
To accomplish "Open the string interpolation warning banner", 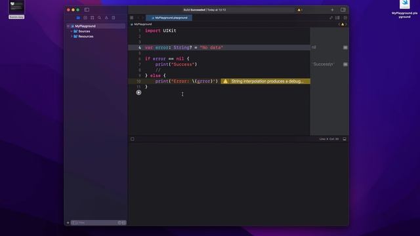I will [265, 81].
